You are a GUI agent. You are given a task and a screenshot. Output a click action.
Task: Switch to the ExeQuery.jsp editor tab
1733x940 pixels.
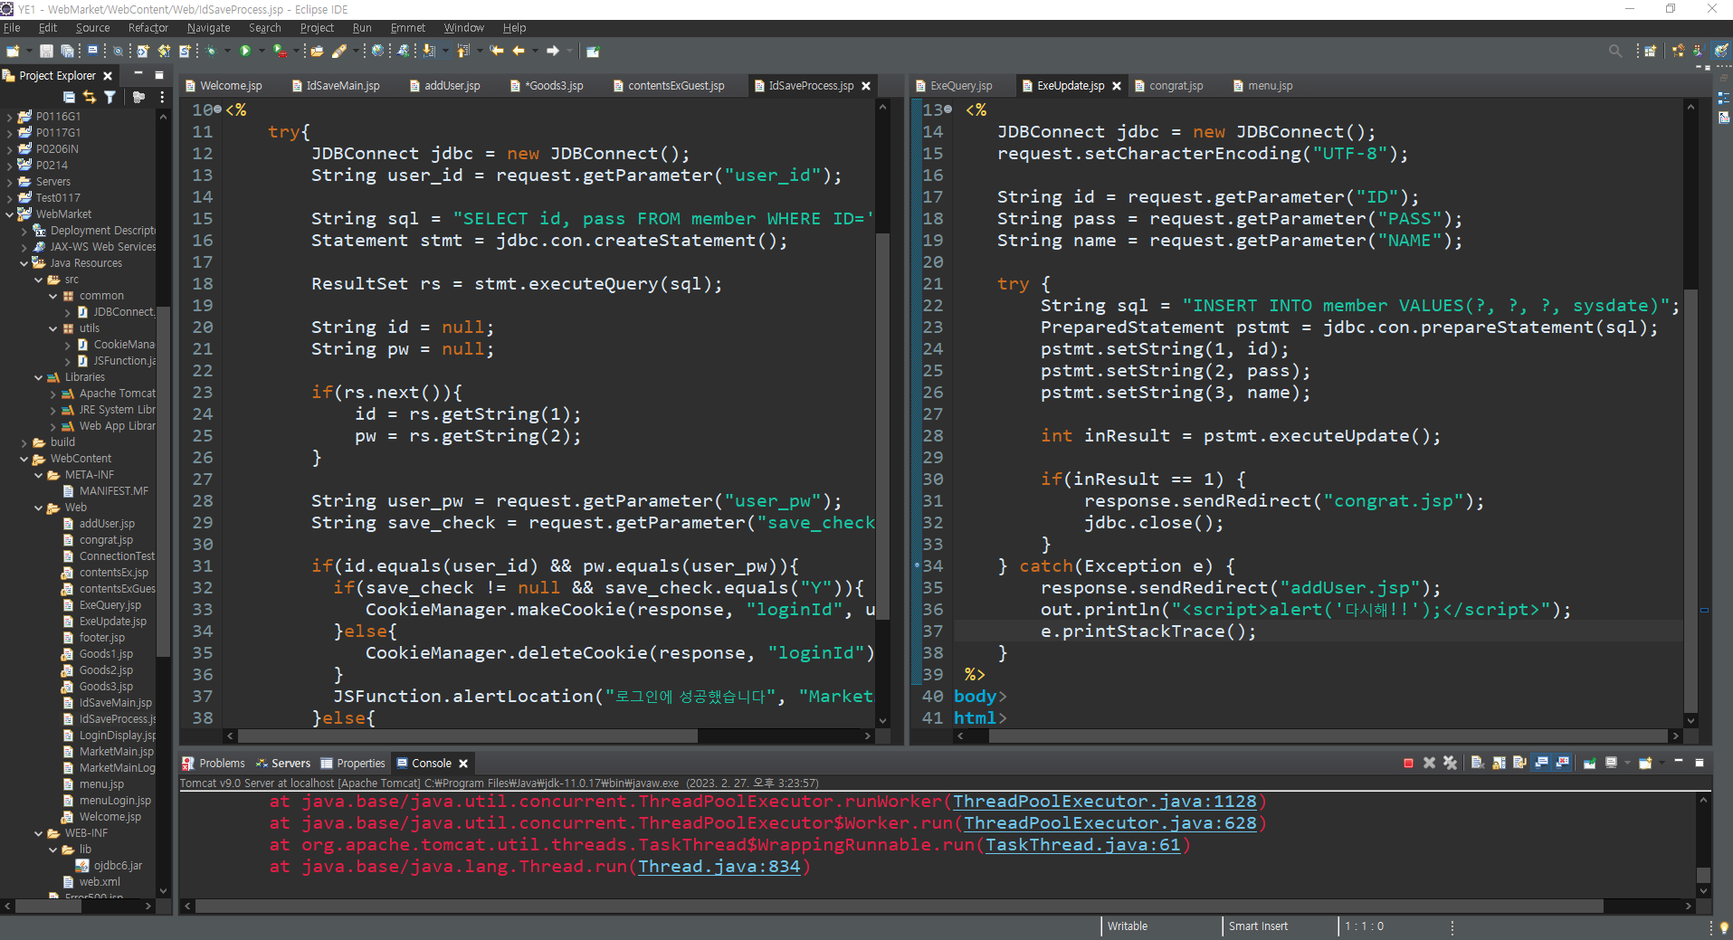[954, 86]
